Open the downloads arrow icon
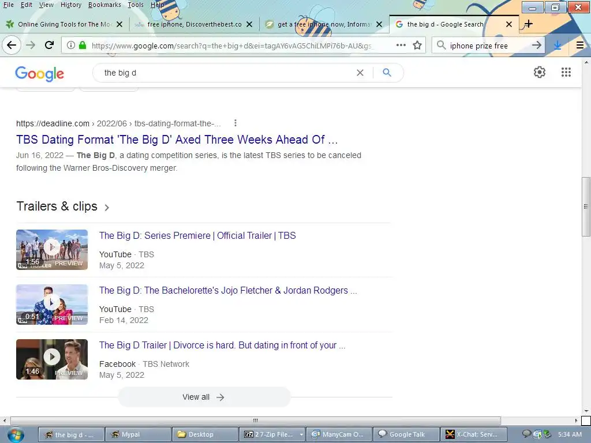Image resolution: width=591 pixels, height=443 pixels. (x=558, y=46)
